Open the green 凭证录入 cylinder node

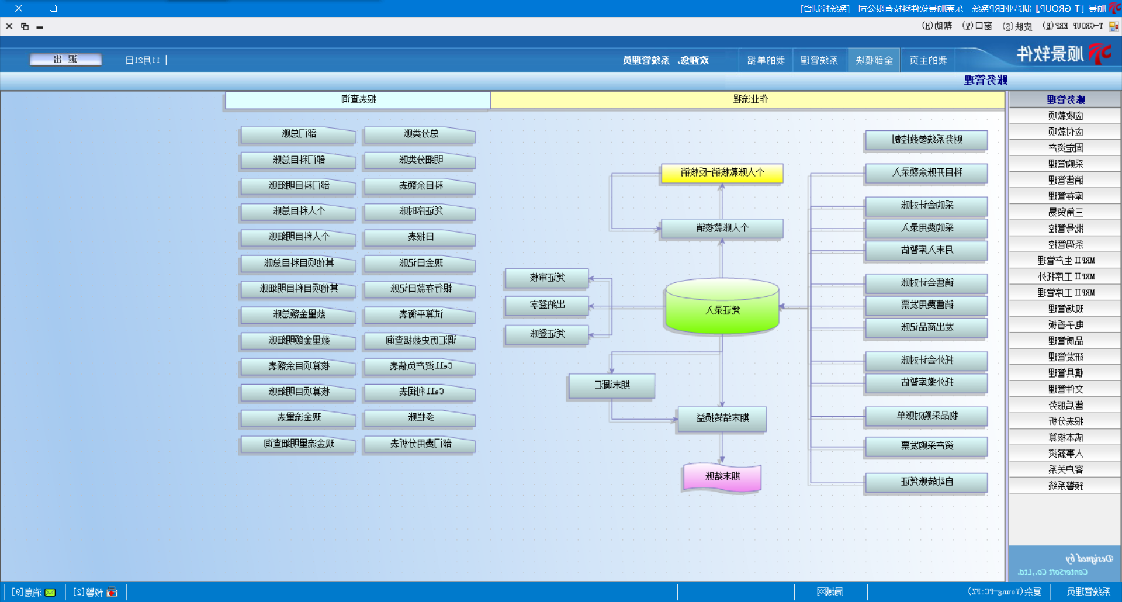click(x=722, y=308)
